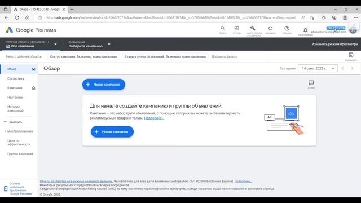Add page to favorites star icon
This screenshot has height=203, width=361.
(312, 17)
